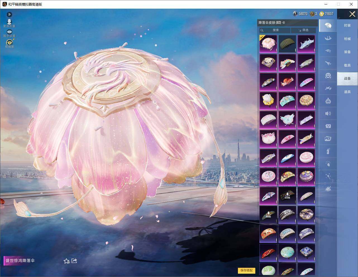Select the drone category icon
This screenshot has height=277, width=358.
tap(328, 51)
